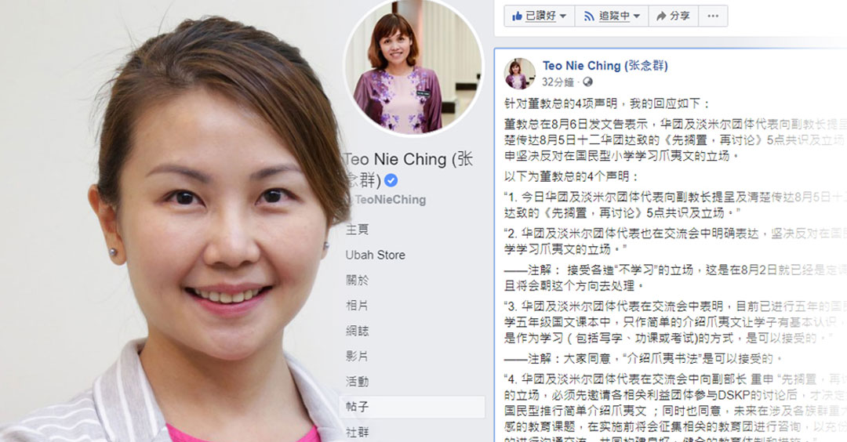Open the 活動 events menu item
Image resolution: width=847 pixels, height=442 pixels.
point(357,382)
